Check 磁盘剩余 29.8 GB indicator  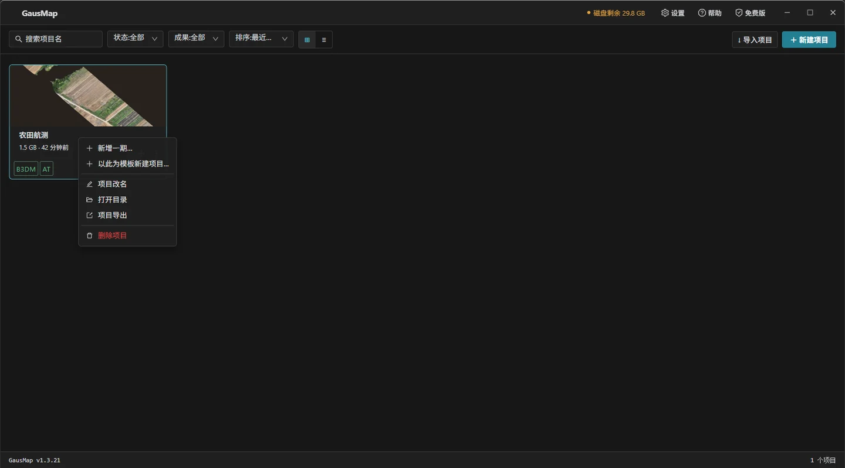pos(616,13)
